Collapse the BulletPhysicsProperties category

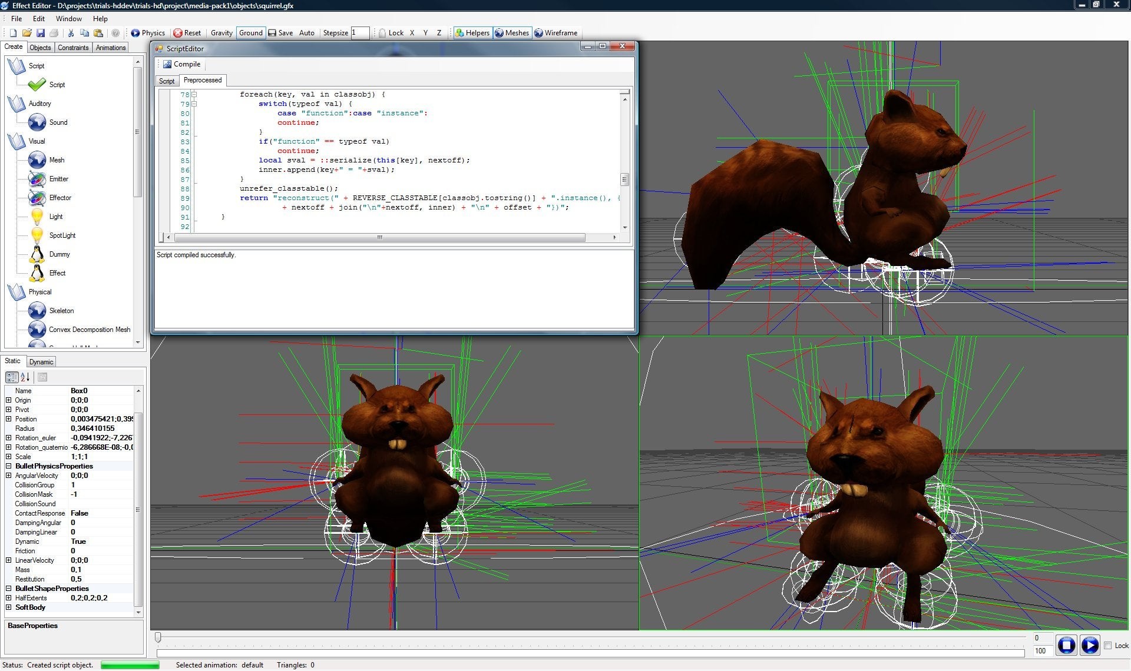point(9,466)
